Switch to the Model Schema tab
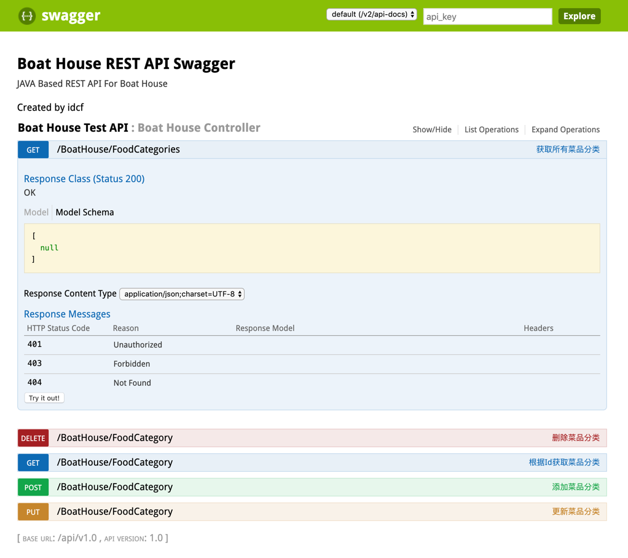Image resolution: width=628 pixels, height=558 pixels. pos(85,212)
